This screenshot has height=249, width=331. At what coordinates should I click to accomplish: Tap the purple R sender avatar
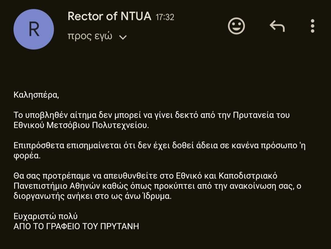[x=34, y=29]
